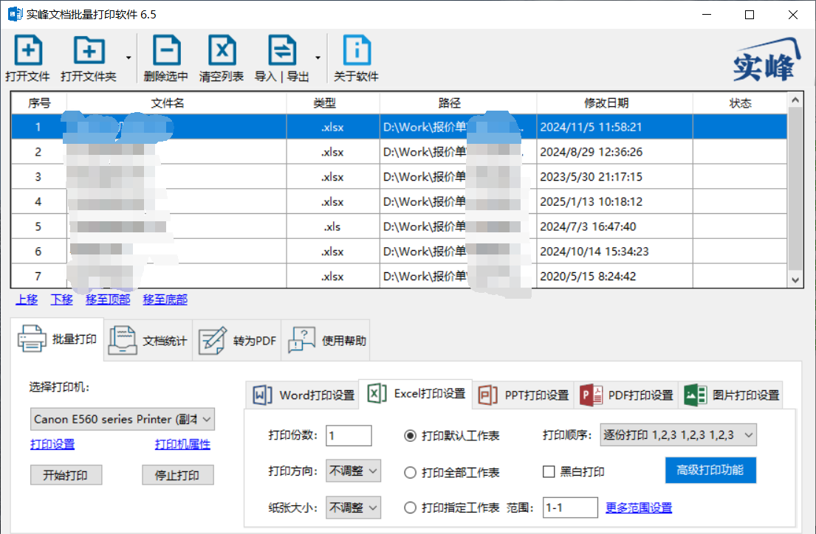816x534 pixels.
Task: Click the file list scrollbar down arrow
Action: (795, 280)
